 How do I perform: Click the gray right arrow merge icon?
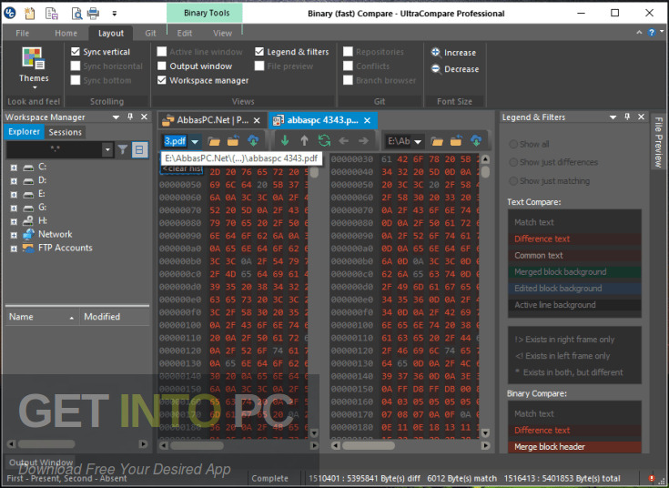[363, 140]
